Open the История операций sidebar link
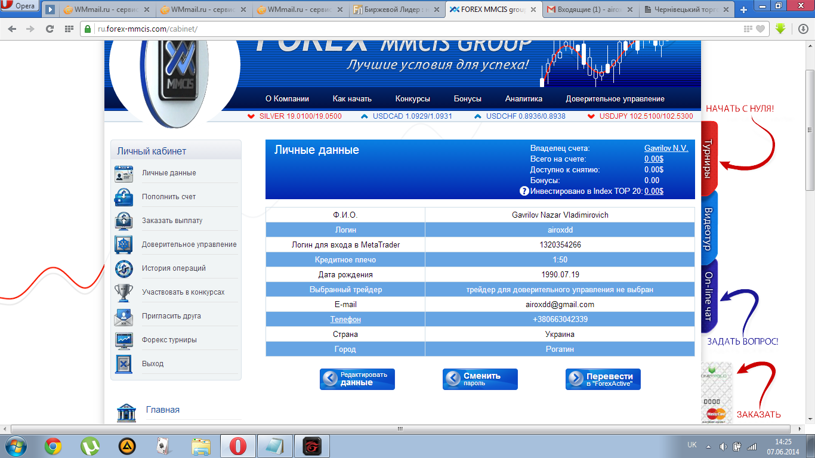This screenshot has width=815, height=458. tap(174, 268)
